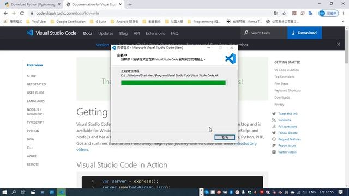This screenshot has height=196, width=349.
Task: Click the Ask questions icon
Action: point(274,127)
